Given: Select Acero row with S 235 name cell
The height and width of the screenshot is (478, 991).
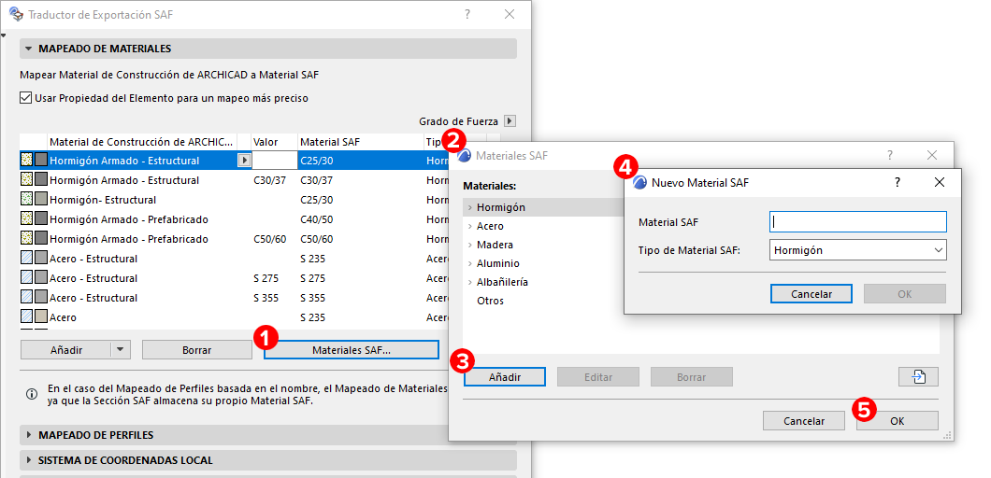Looking at the screenshot, I should point(64,317).
